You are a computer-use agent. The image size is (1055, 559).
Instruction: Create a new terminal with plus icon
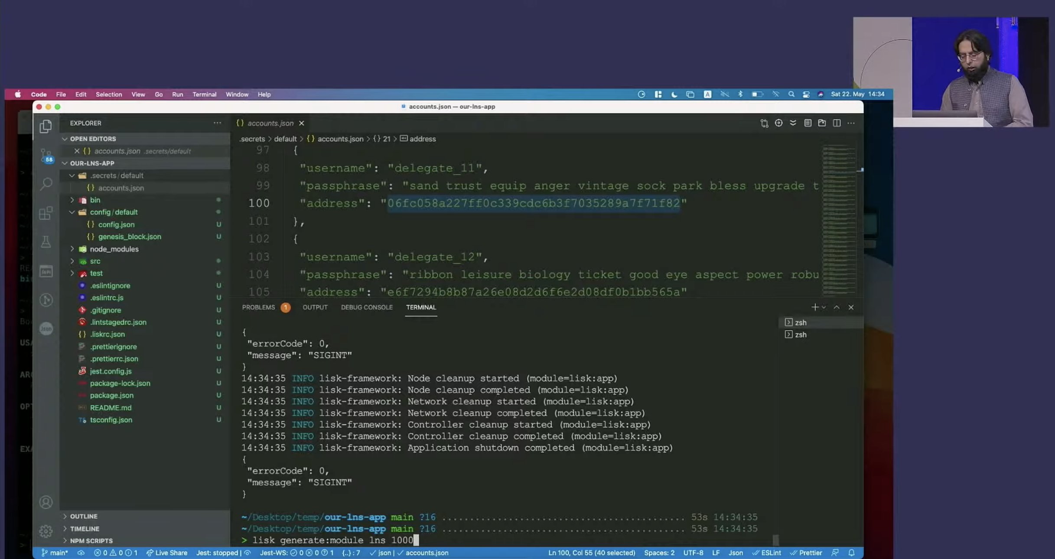[814, 307]
